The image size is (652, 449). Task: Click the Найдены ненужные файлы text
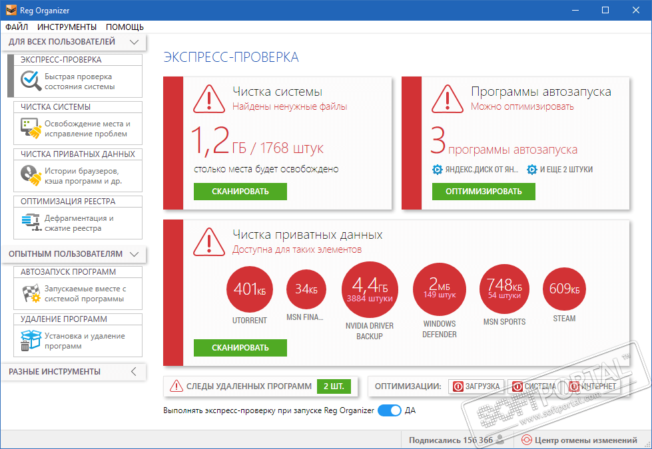pyautogui.click(x=290, y=106)
